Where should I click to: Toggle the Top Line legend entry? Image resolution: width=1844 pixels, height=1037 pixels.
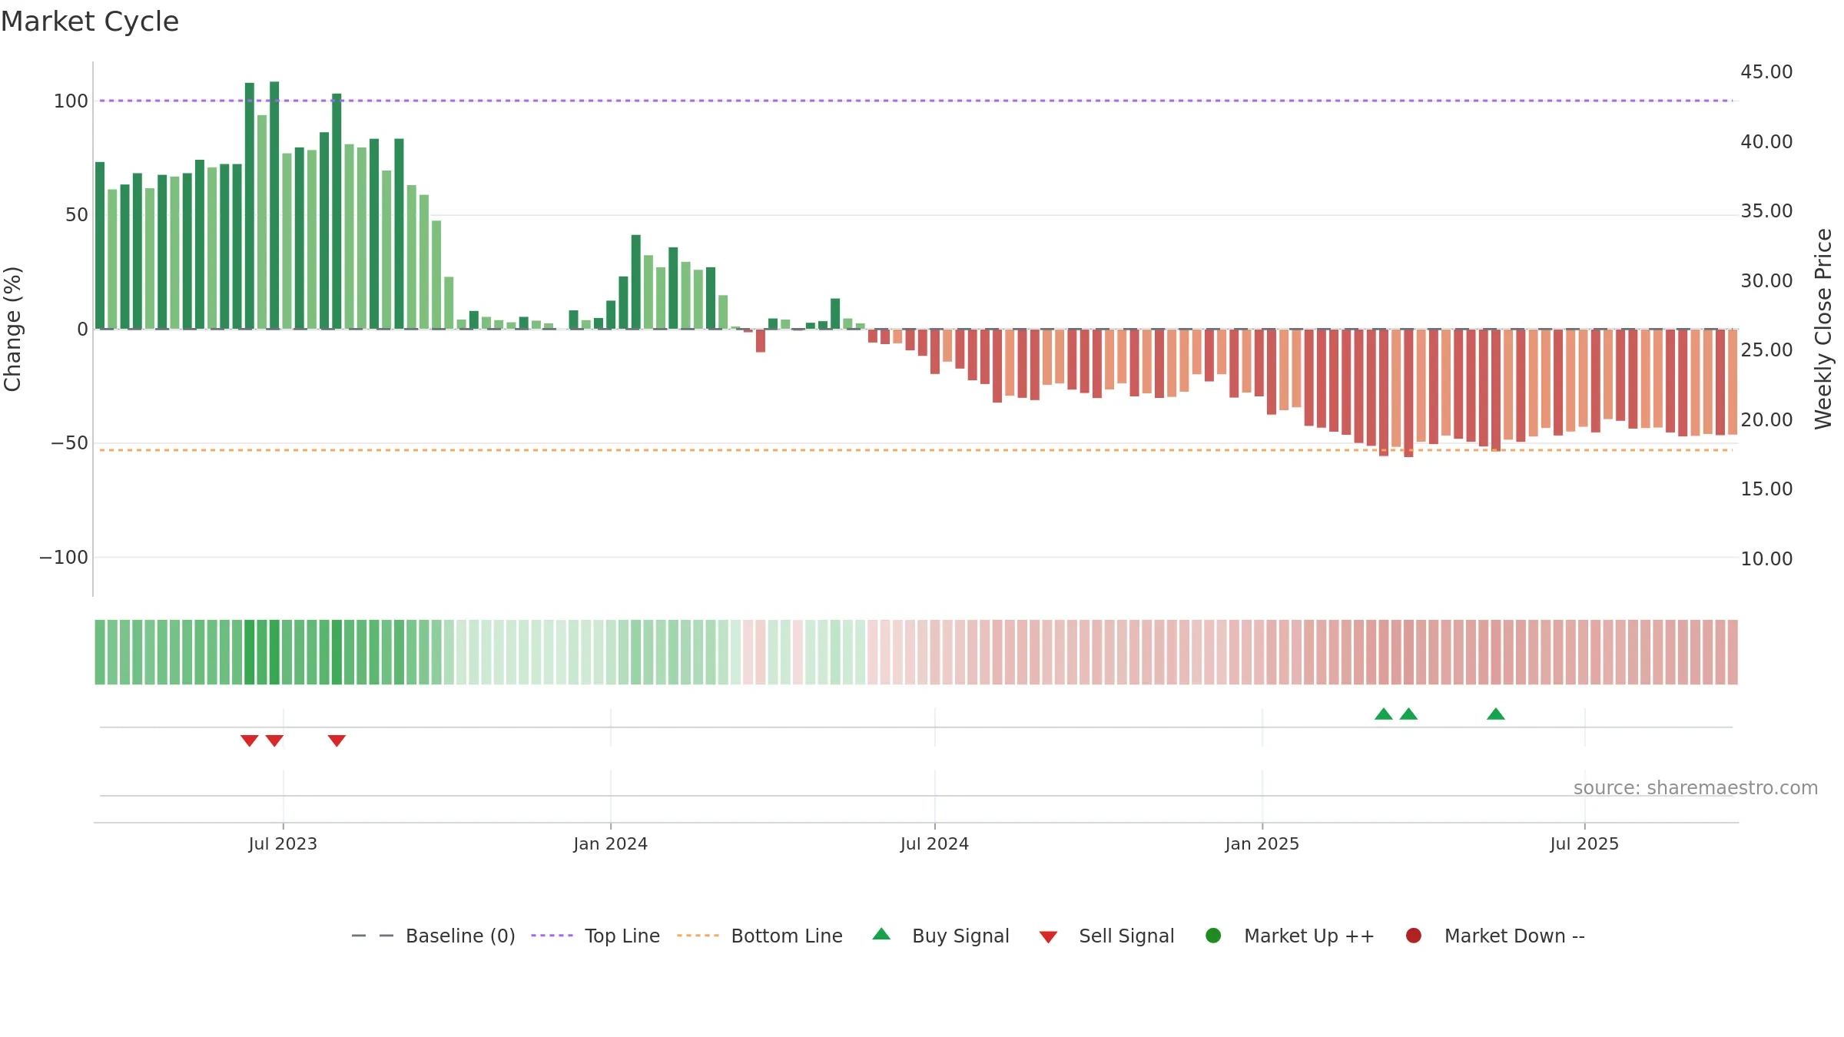(595, 936)
